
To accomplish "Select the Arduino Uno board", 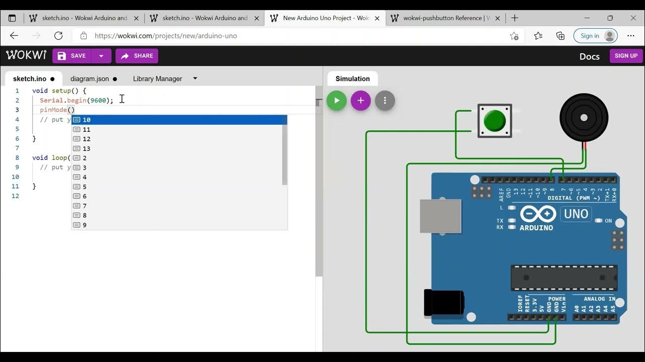I will pos(524,249).
